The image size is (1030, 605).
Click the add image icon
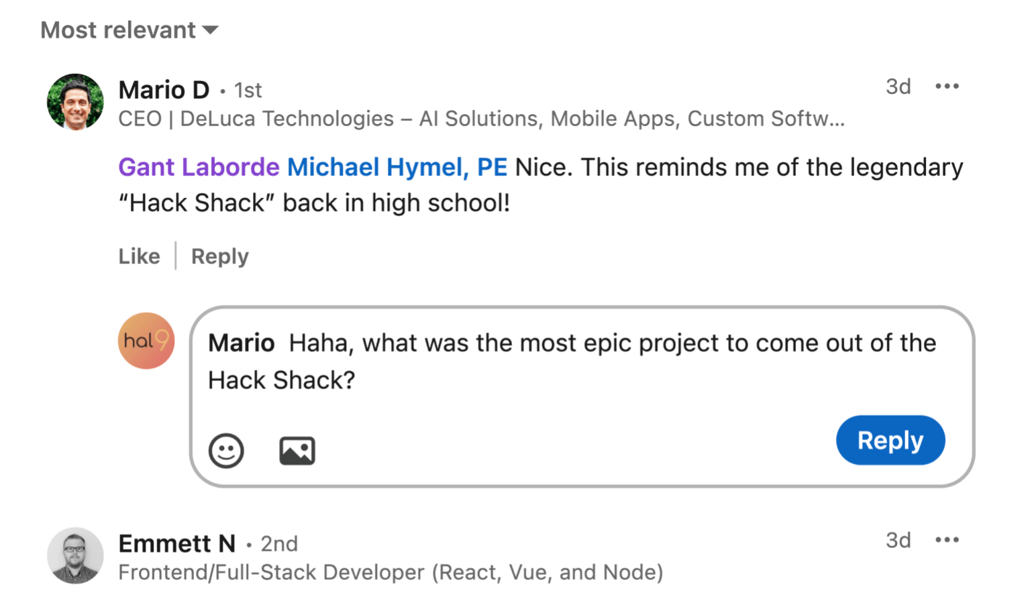click(297, 451)
